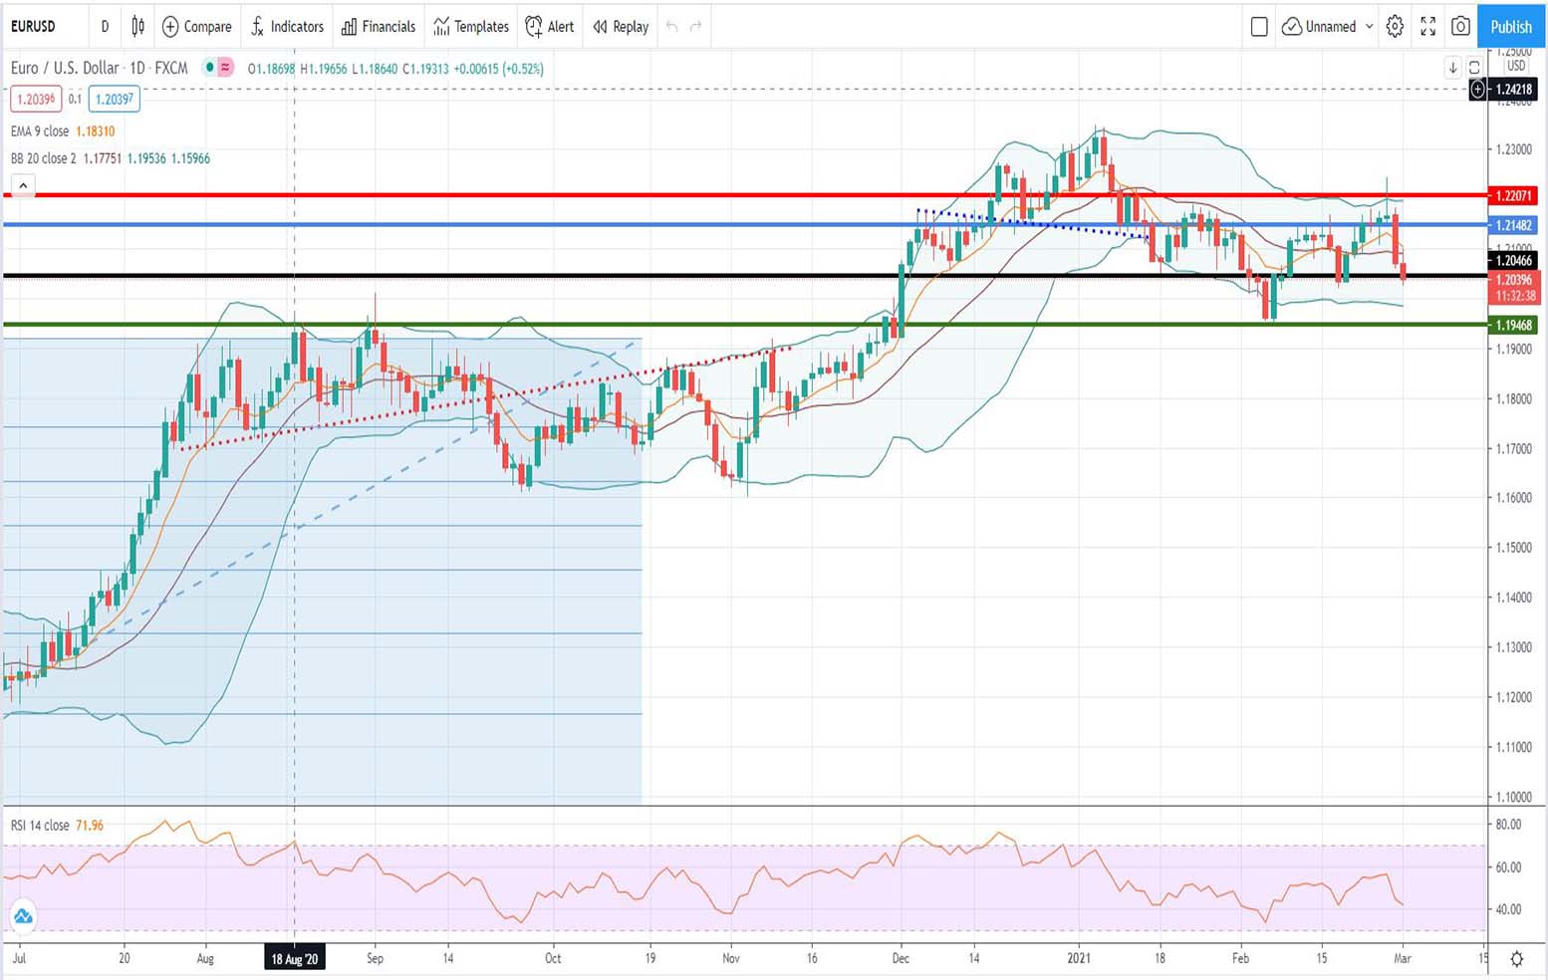Viewport: 1548px width, 980px height.
Task: Enter fullscreen mode
Action: [1427, 27]
